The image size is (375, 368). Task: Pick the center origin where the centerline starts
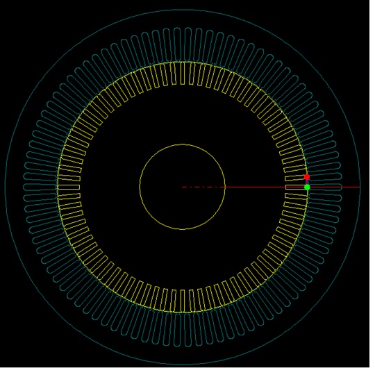click(182, 187)
